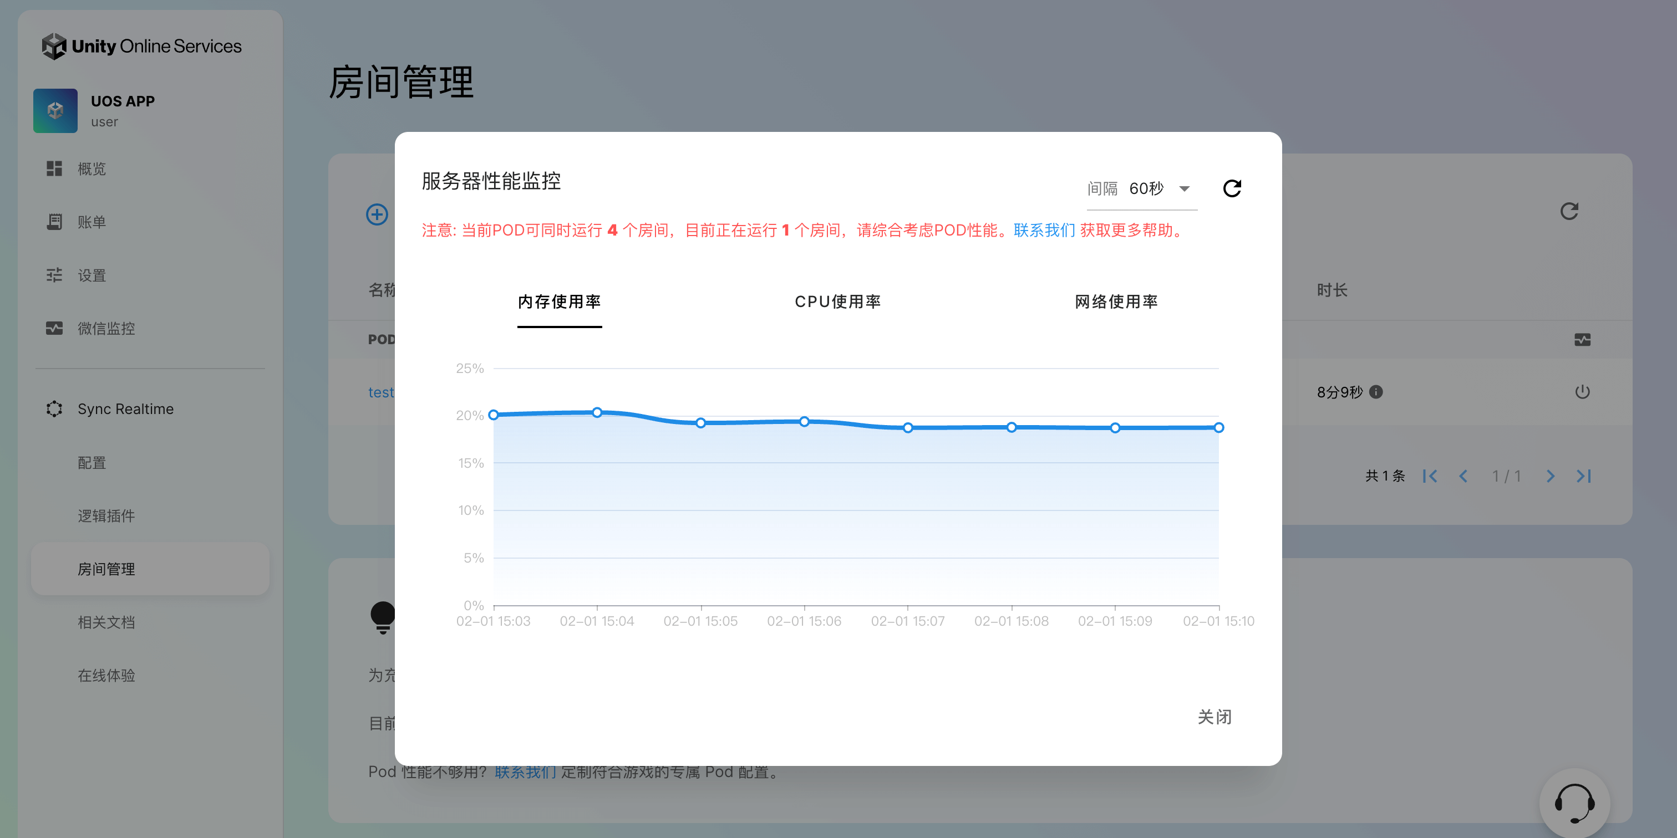Click the power icon for test room
Screen dimensions: 1677x838
pyautogui.click(x=1582, y=392)
